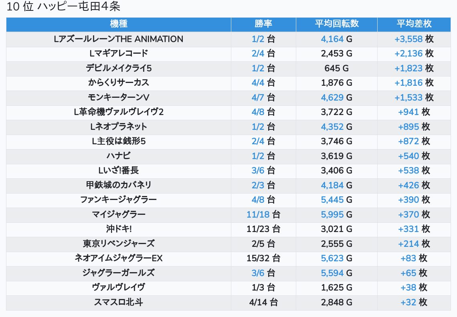Open the 東京リベンジャーズ machine entry
This screenshot has height=317, width=457.
[119, 244]
